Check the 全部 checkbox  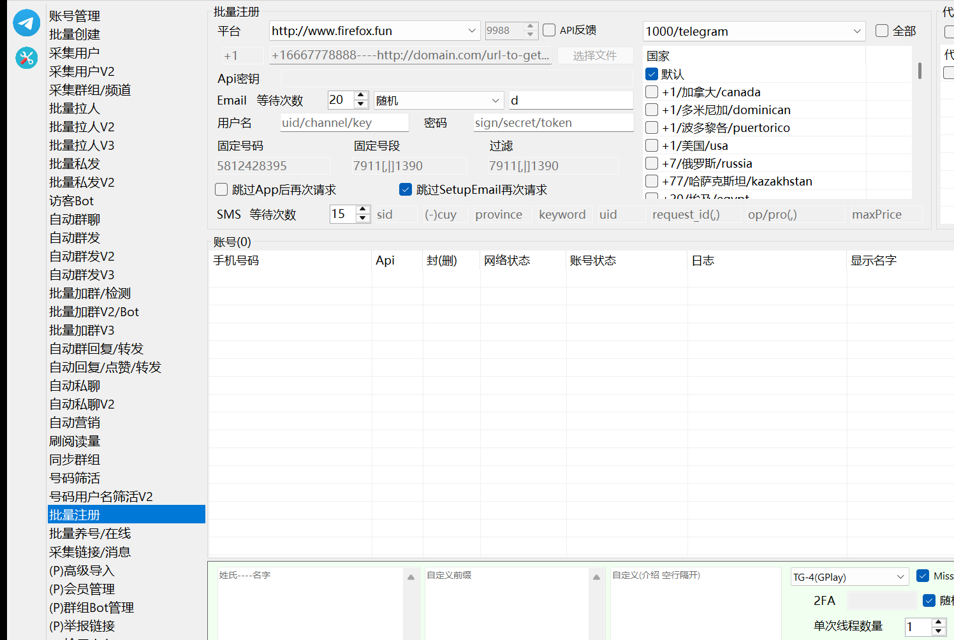(882, 31)
